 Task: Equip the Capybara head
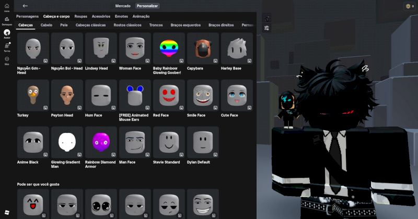click(203, 48)
